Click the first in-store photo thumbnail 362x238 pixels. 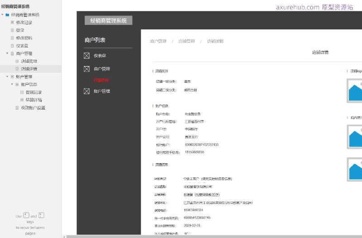point(354,137)
